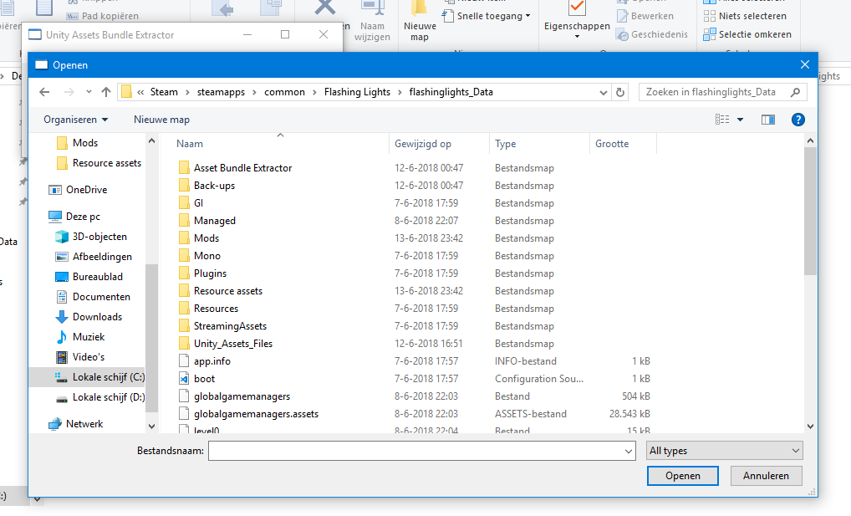Open the Asset Bundle Extractor folder
Viewport: 851px width, 516px height.
[x=242, y=168]
